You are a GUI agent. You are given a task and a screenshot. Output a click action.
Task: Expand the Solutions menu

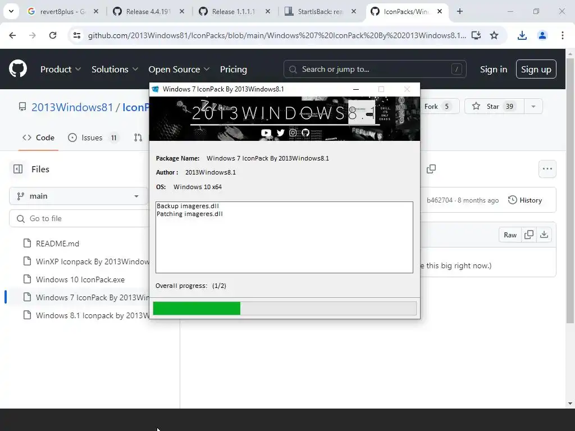(115, 69)
